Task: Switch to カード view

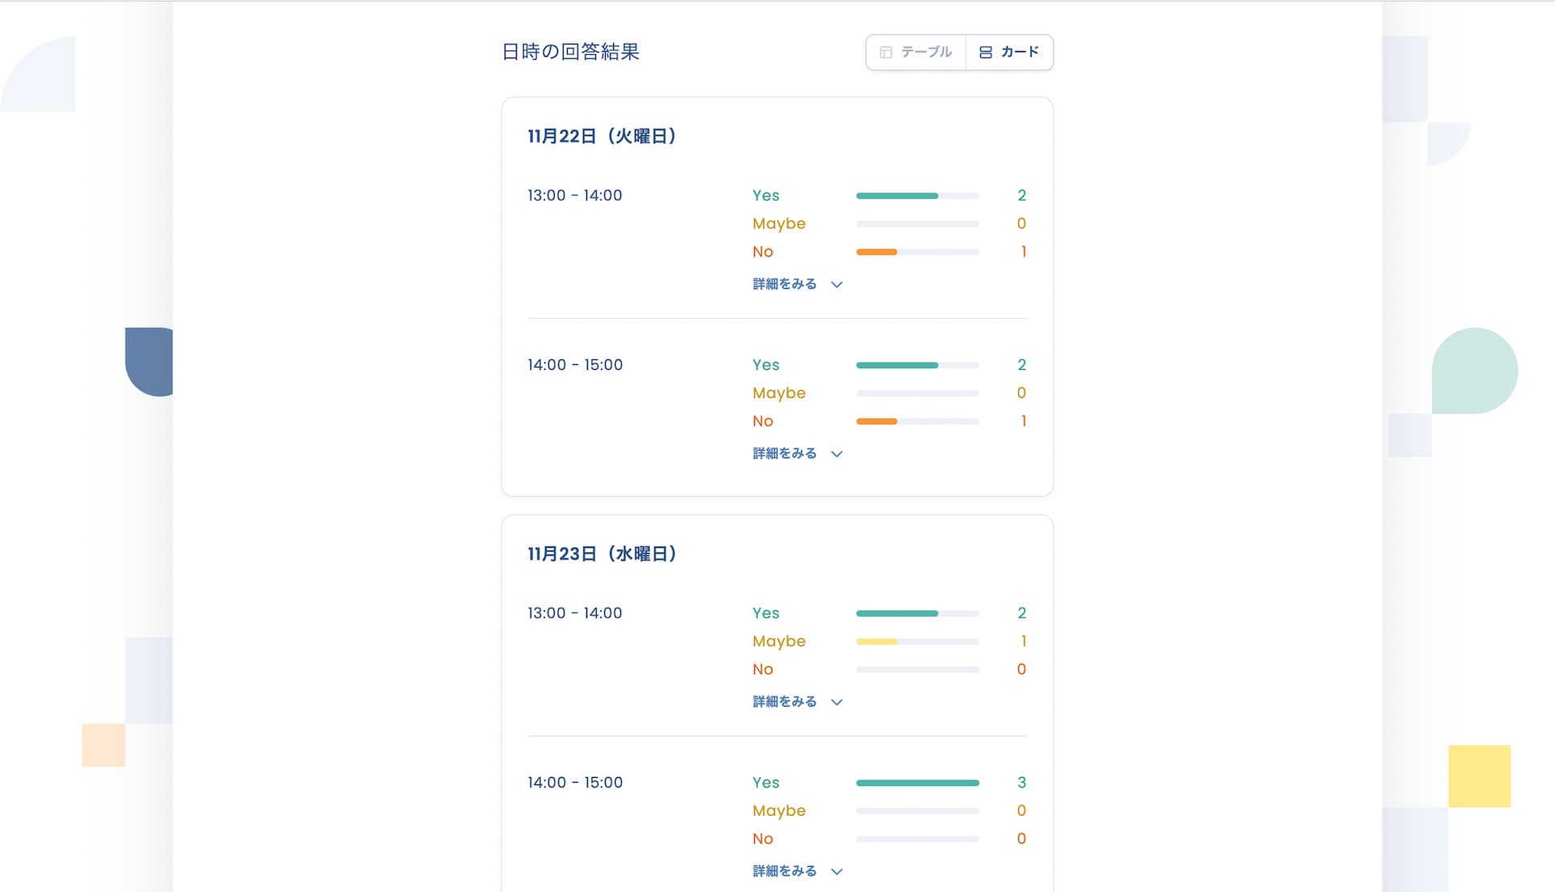Action: [x=1009, y=52]
